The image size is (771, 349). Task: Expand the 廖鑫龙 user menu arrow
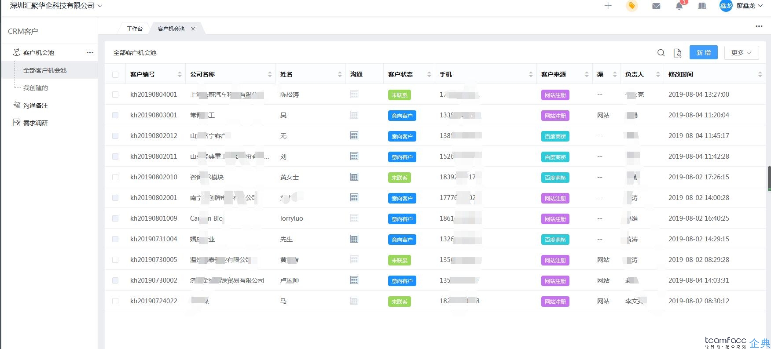click(x=760, y=6)
